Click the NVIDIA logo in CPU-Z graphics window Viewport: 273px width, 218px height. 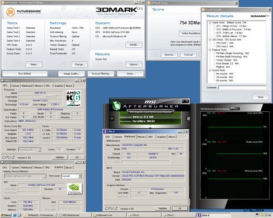75,189
